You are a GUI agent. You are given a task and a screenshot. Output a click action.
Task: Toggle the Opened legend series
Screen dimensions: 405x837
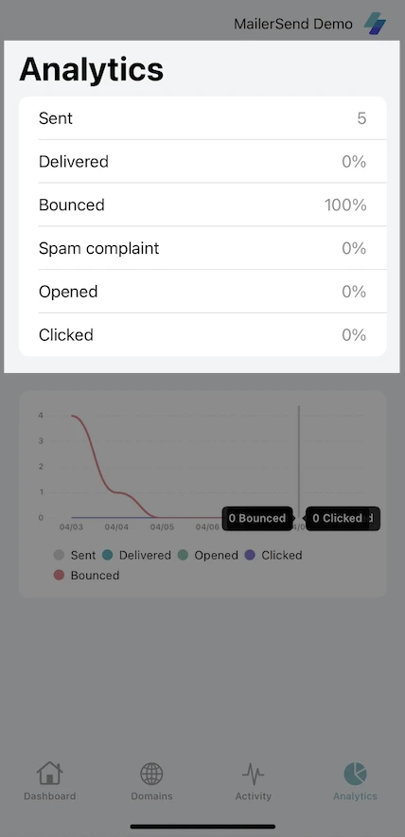[x=207, y=555]
